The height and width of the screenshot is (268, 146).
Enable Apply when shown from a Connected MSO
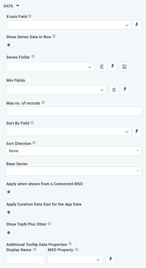(10, 192)
